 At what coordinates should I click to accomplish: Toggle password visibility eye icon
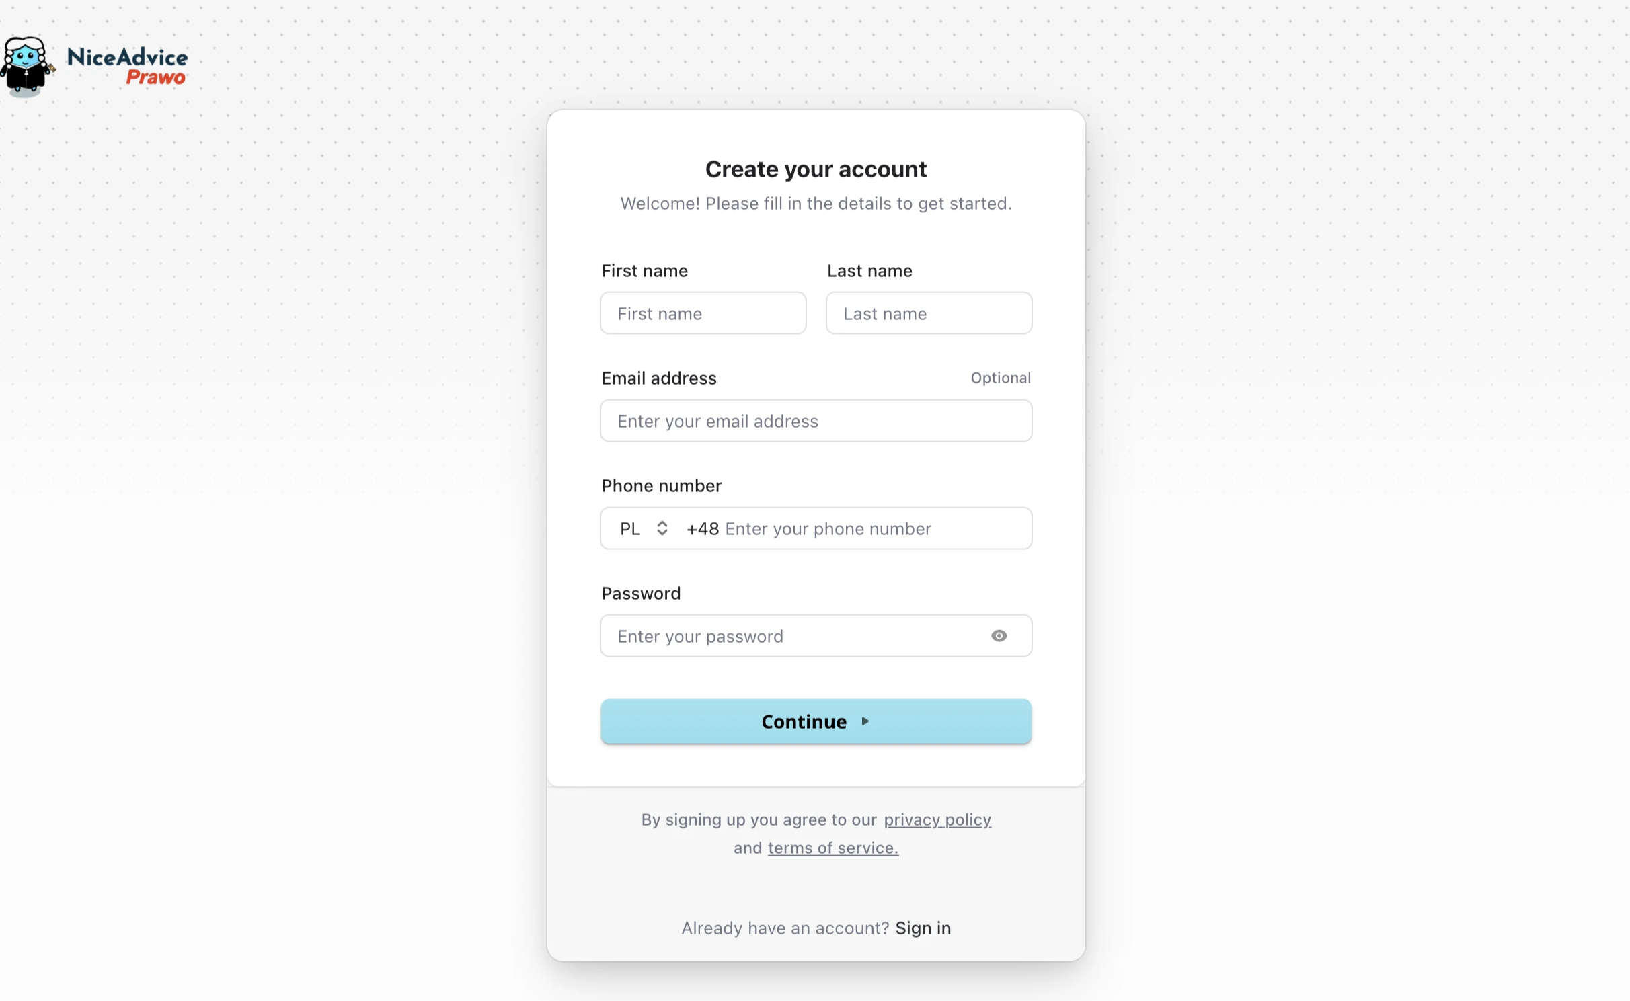click(999, 636)
